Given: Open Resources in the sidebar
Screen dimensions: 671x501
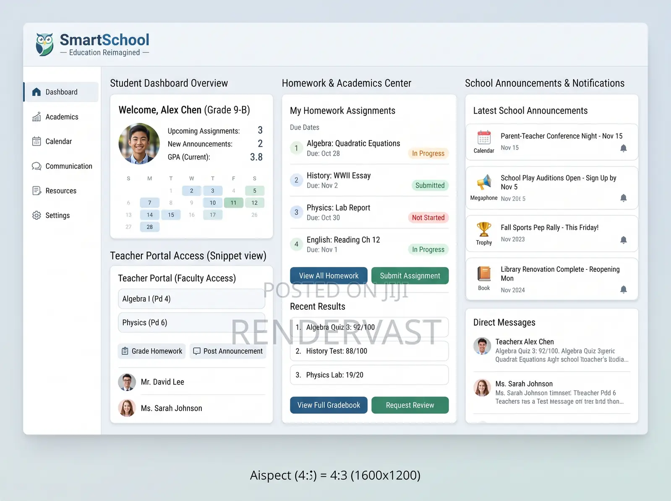Looking at the screenshot, I should coord(61,191).
